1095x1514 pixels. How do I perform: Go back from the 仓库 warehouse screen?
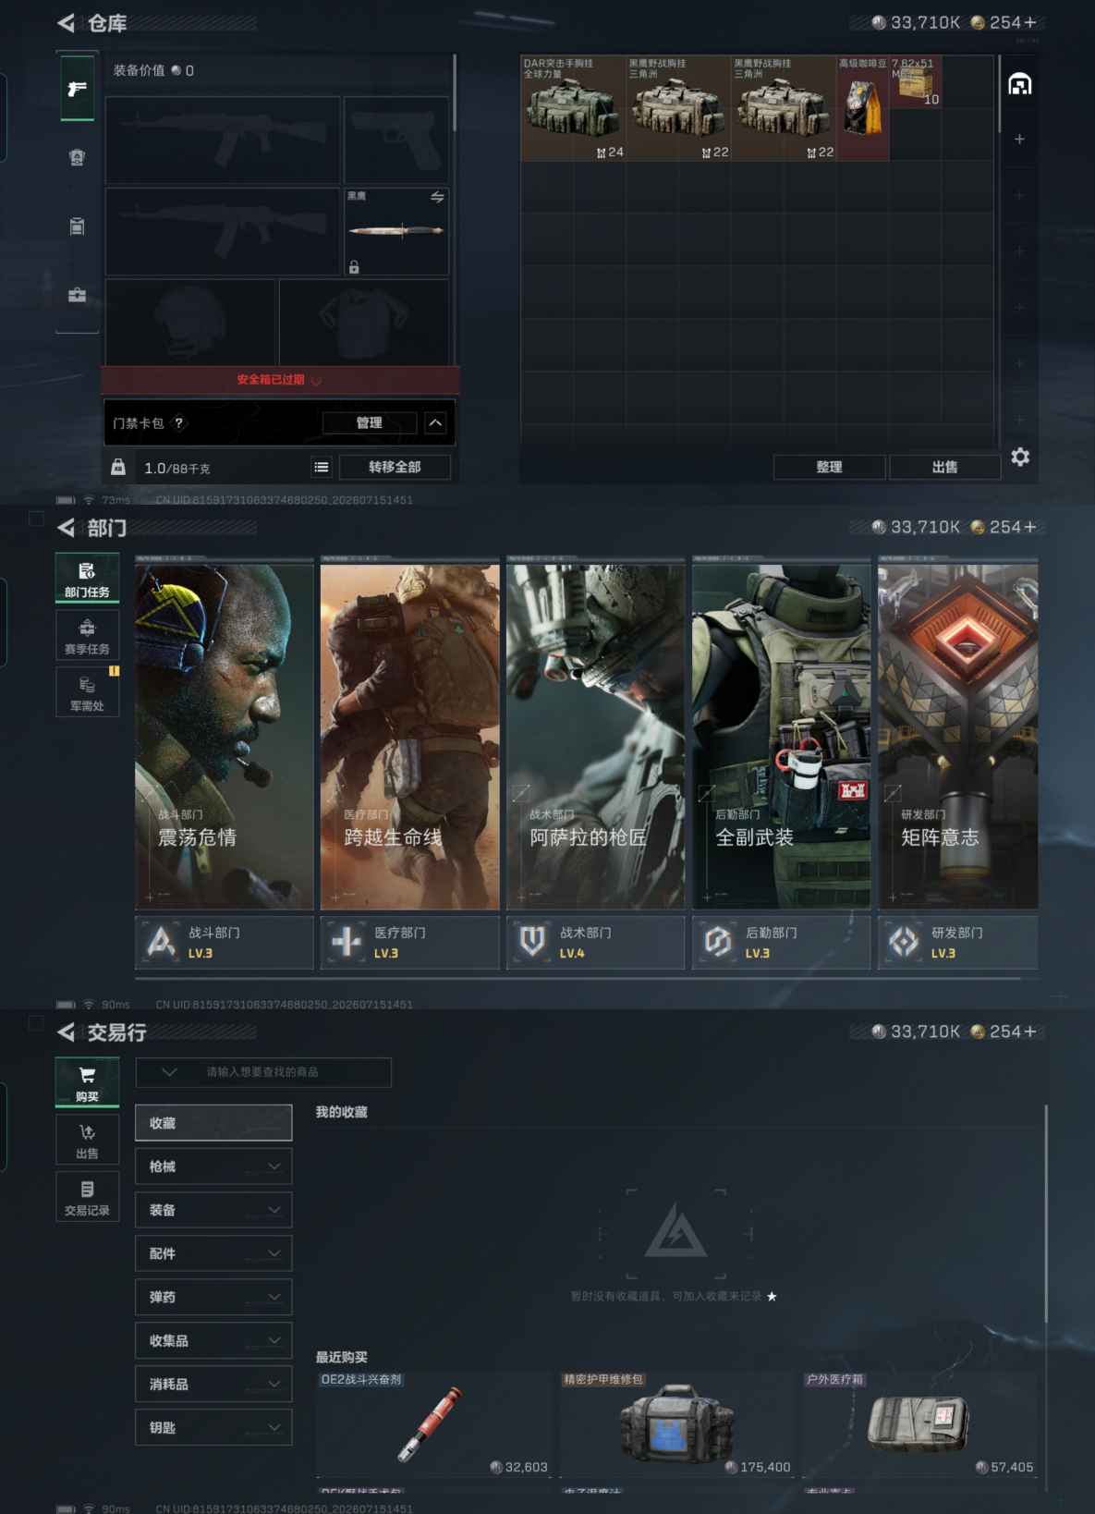pos(66,23)
